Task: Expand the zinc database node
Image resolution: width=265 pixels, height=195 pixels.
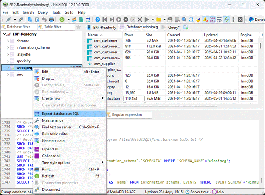Action: [x=8, y=74]
